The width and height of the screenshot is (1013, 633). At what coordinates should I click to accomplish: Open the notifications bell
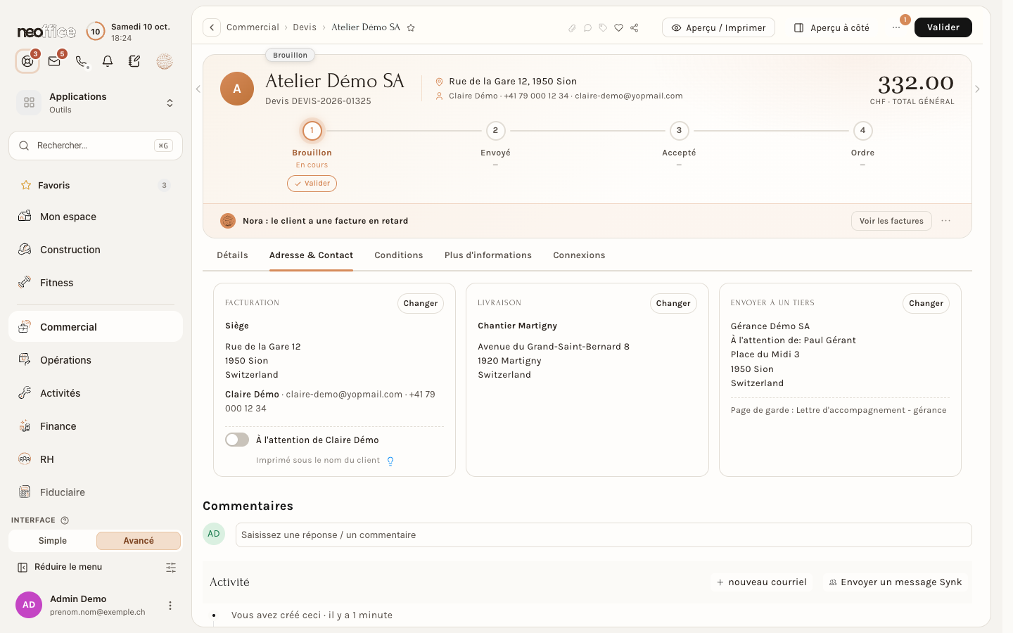108,61
